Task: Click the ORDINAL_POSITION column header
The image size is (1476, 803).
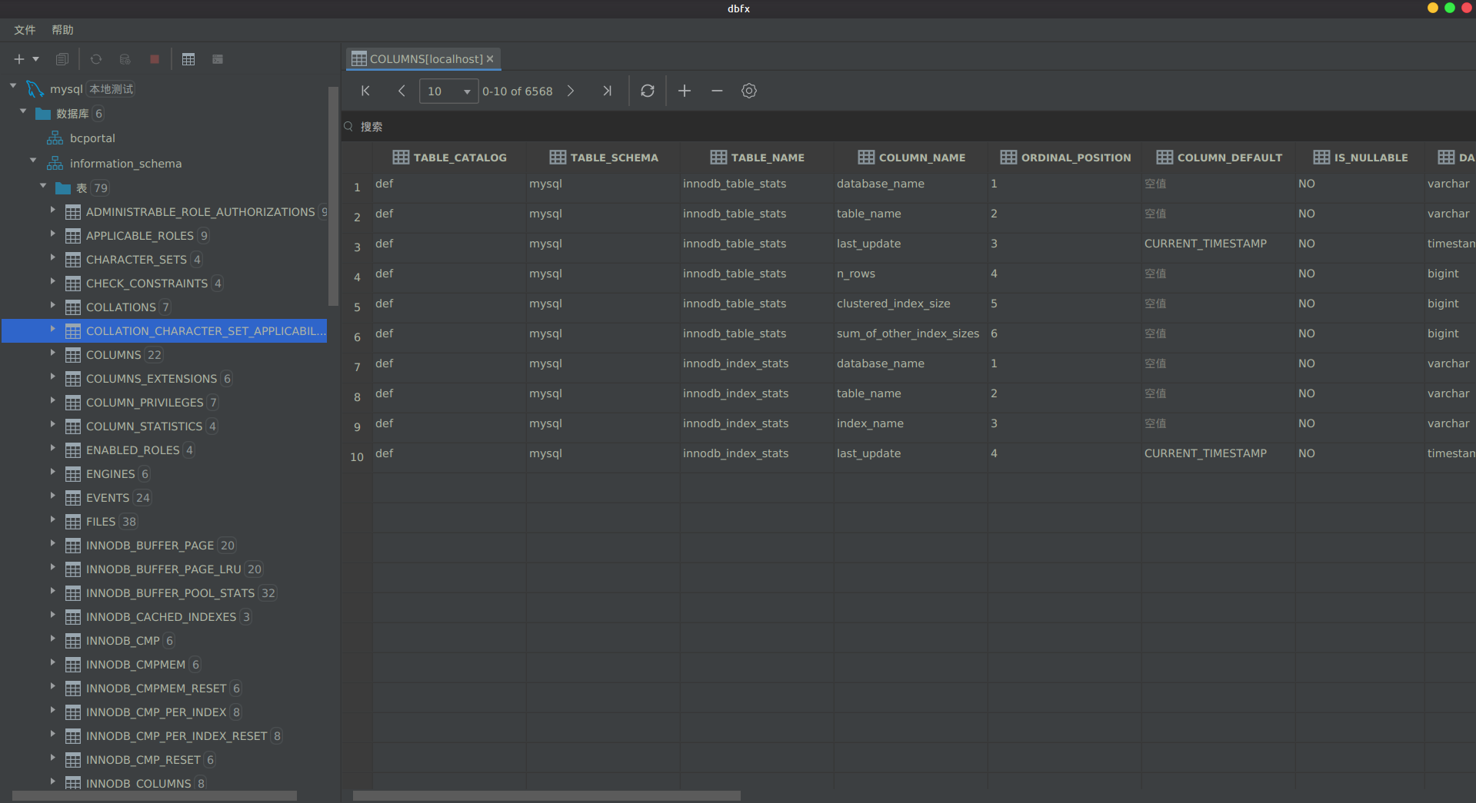Action: coord(1065,158)
